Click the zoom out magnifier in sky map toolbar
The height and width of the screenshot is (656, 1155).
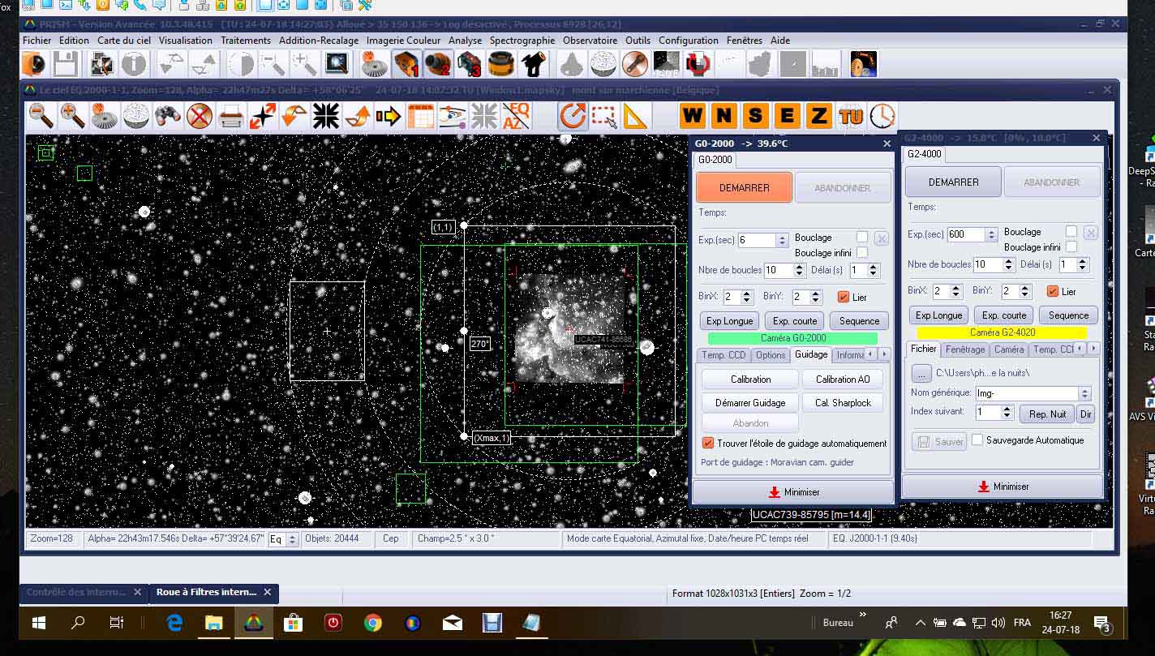(41, 116)
